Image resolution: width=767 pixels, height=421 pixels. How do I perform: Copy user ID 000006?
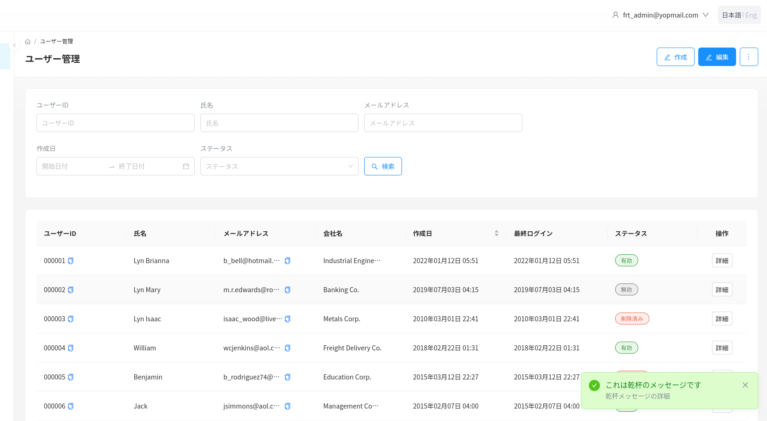coord(71,406)
